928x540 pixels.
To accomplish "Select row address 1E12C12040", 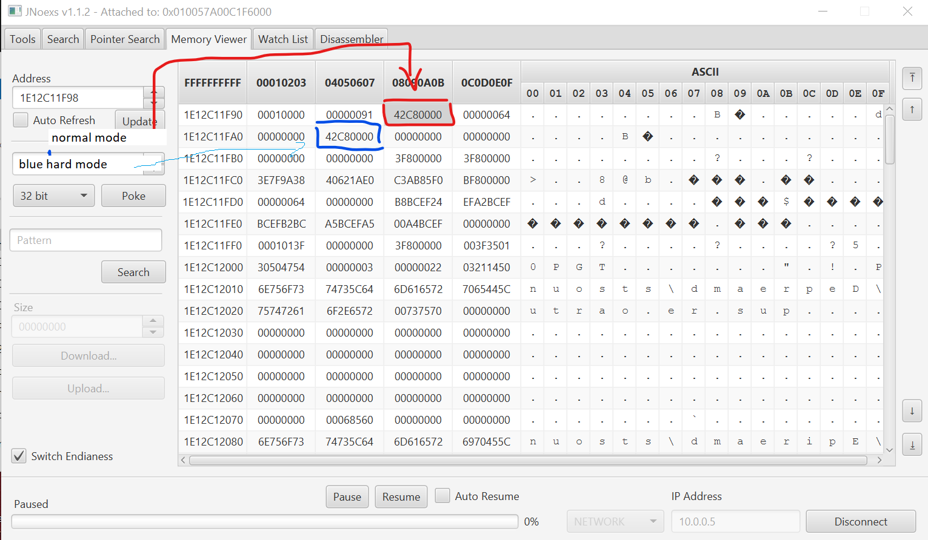I will pos(213,354).
